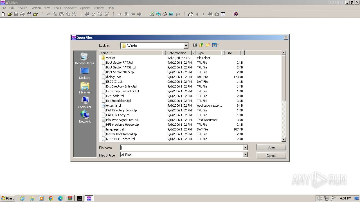Click into the File name input field
This screenshot has width=360, height=202.
pyautogui.click(x=182, y=148)
